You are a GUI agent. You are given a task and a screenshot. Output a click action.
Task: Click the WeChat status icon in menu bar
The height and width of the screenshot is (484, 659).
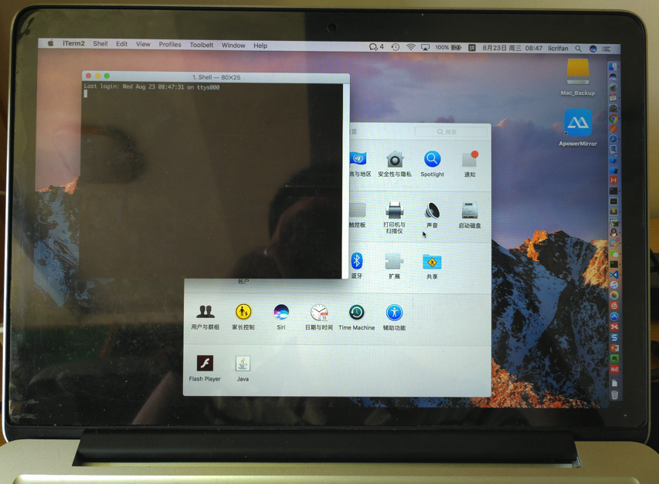point(375,47)
